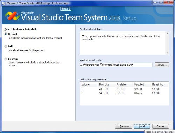
Task: Click the setup window title bar icon
Action: point(4,3)
